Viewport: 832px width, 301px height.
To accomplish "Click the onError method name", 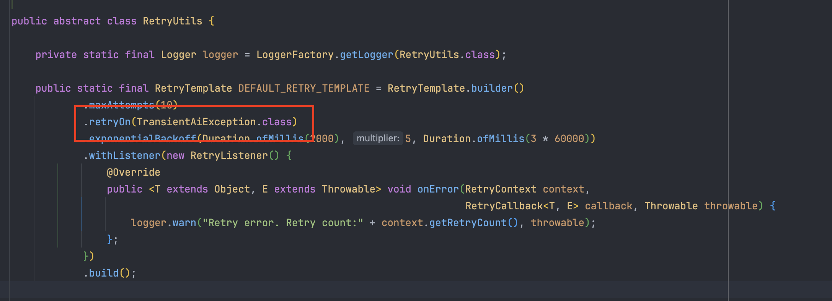I will (x=438, y=189).
